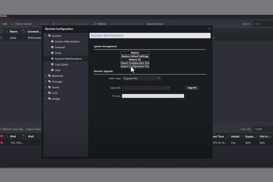
Task: Click the Log Query gear icon
Action: [52, 65]
